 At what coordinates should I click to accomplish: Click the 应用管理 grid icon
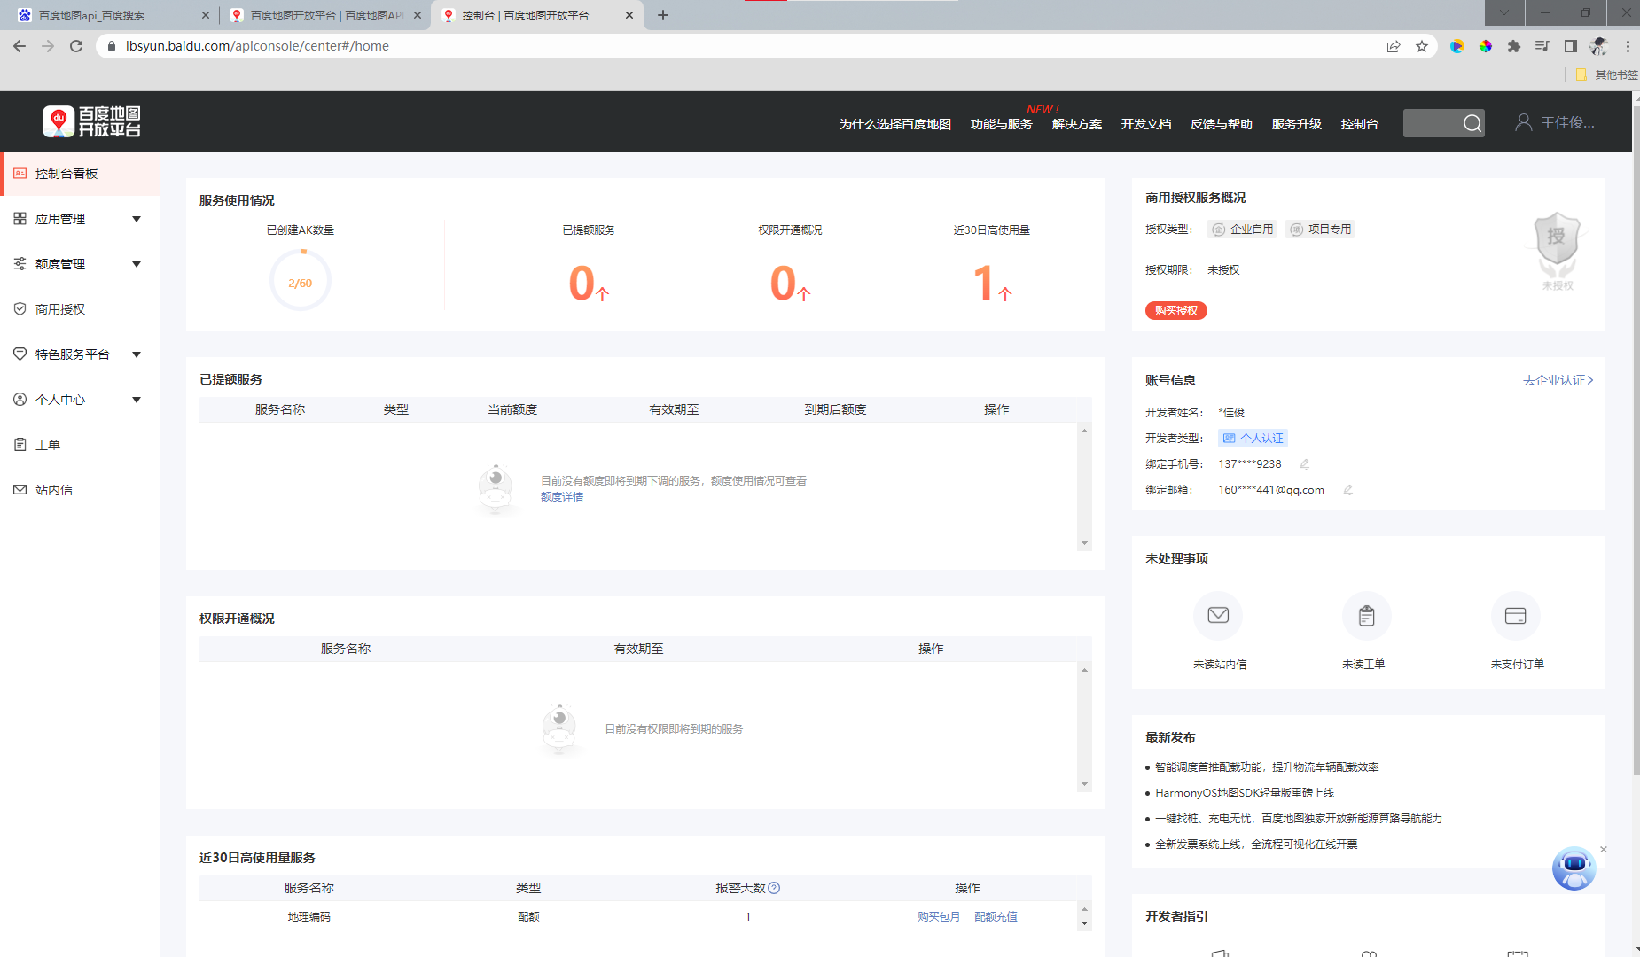[20, 219]
